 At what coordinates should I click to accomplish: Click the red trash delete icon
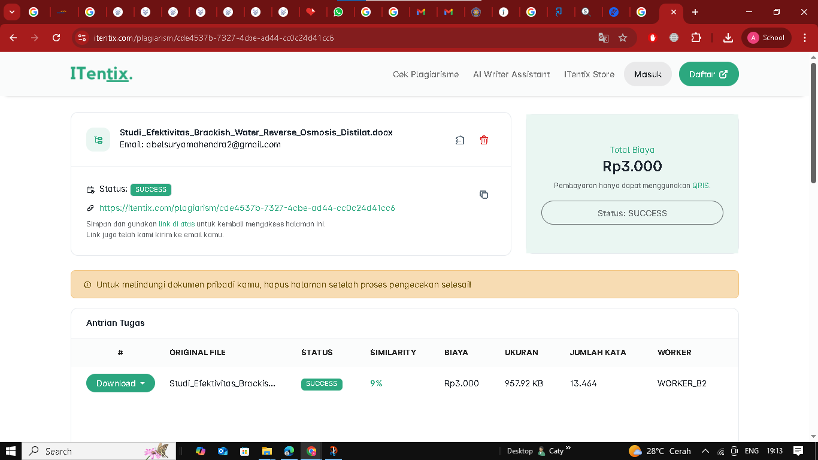click(x=484, y=140)
